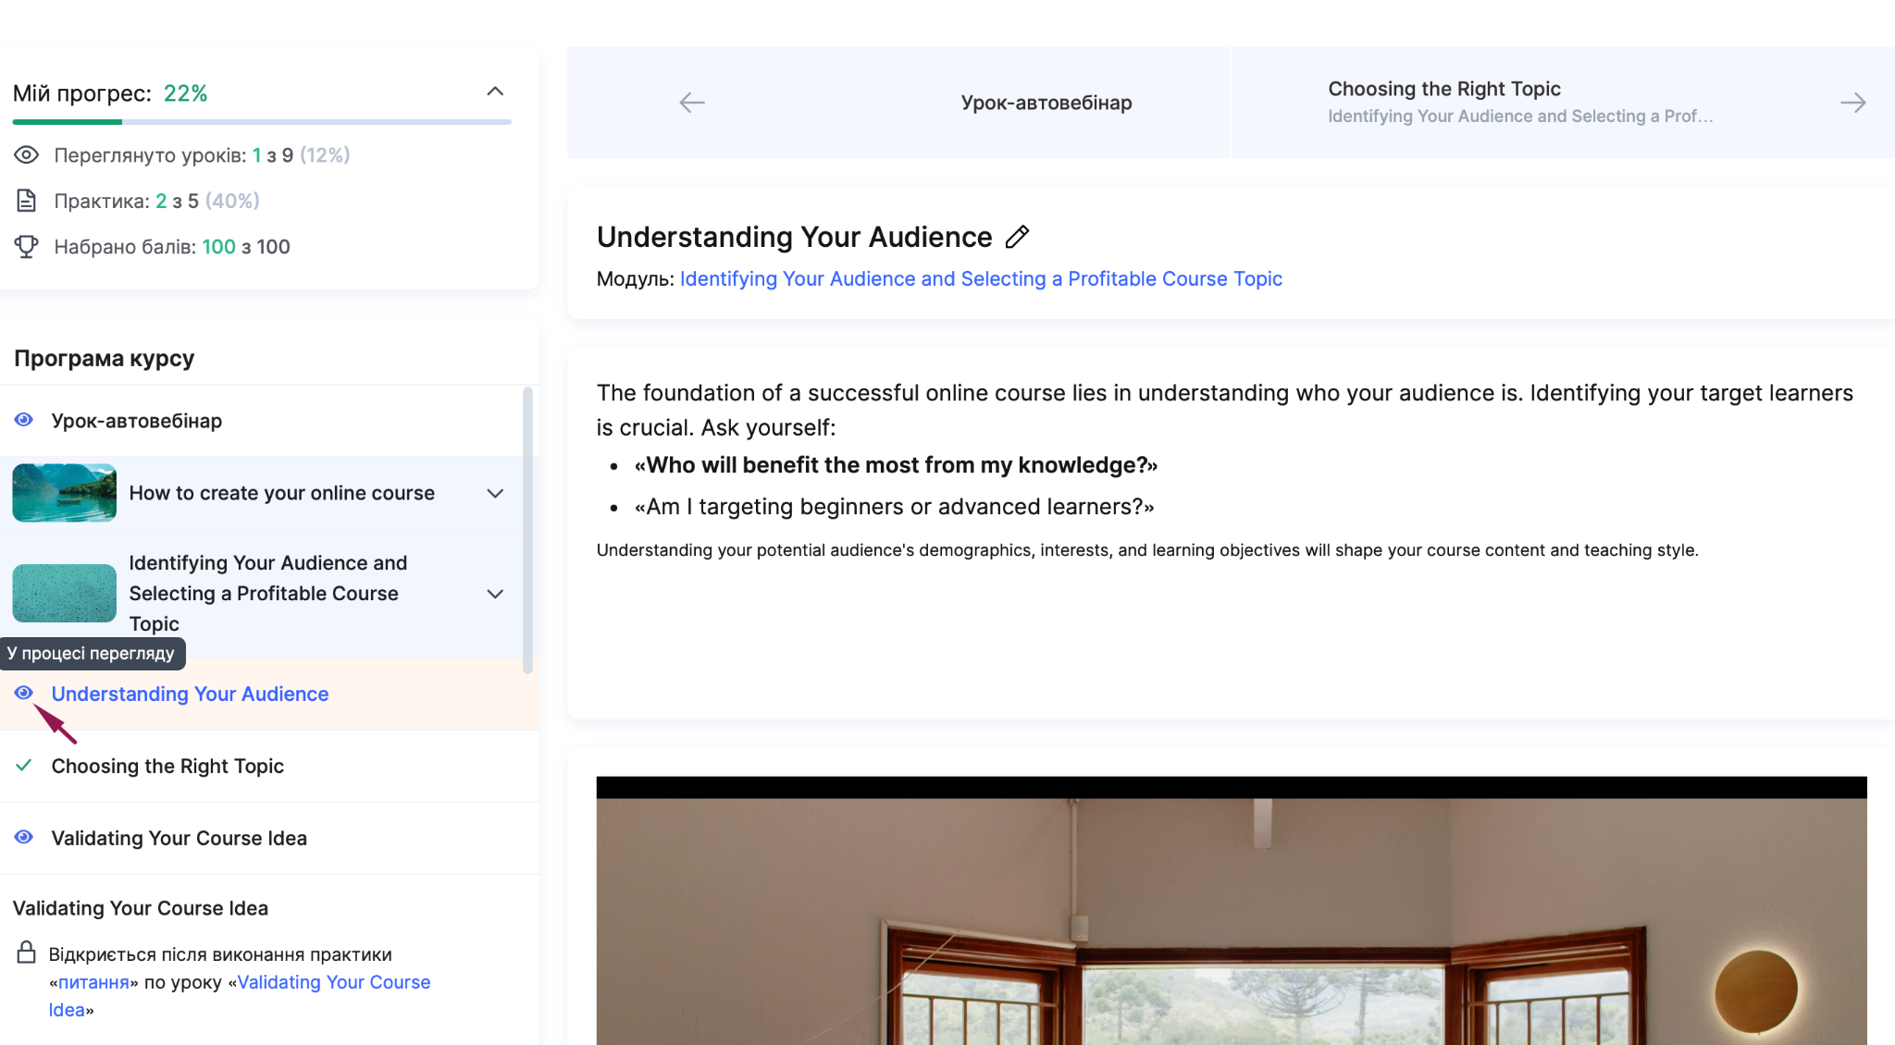The image size is (1895, 1045).
Task: Open Choosing the Right Topic in top navigation
Action: 1443,89
